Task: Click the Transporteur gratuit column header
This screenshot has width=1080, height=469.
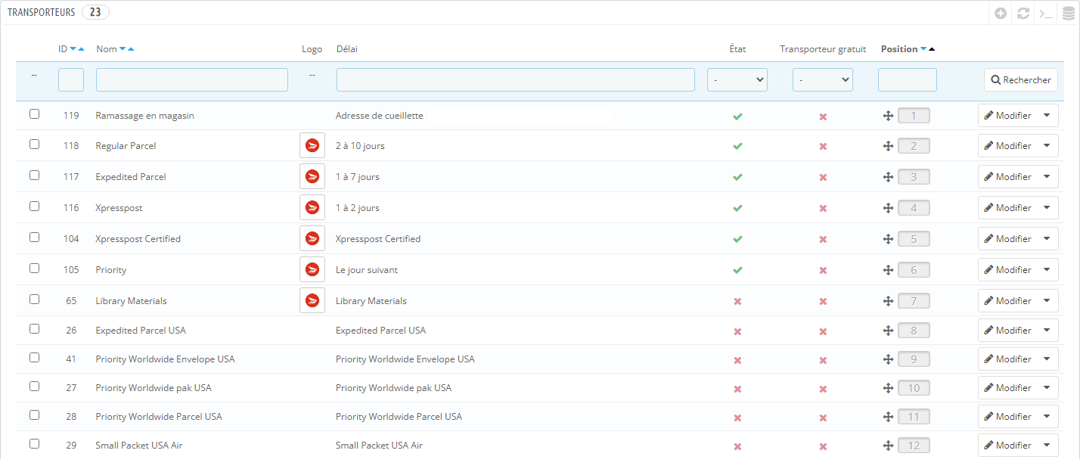Action: [x=823, y=49]
